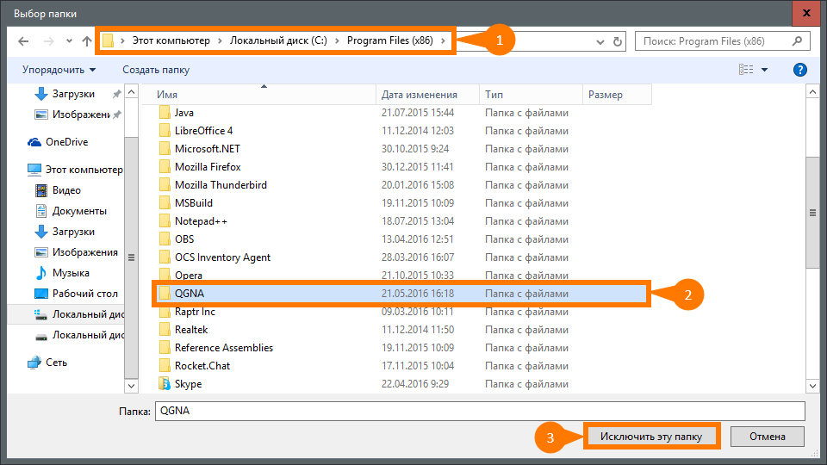Click the Up one level arrow icon
827x465 pixels.
[x=87, y=41]
